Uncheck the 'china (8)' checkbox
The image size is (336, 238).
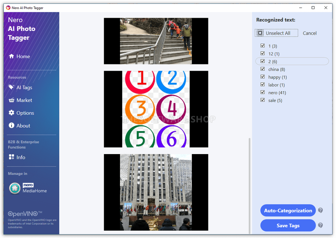pos(263,69)
